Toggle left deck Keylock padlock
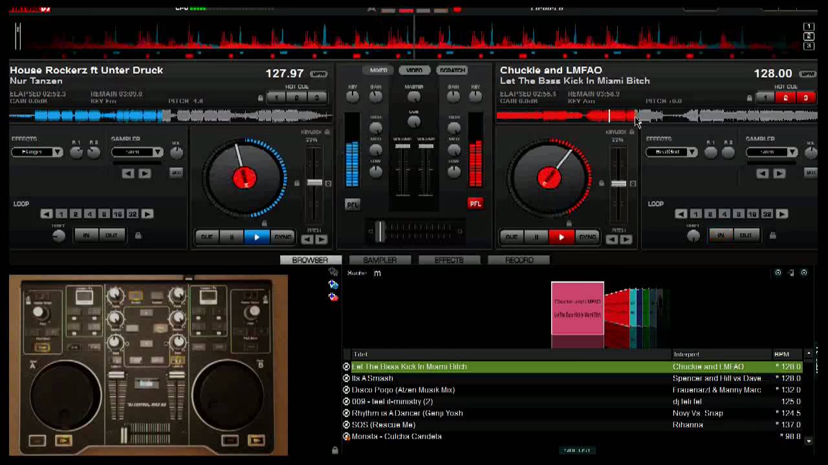The image size is (828, 465). coord(327,132)
